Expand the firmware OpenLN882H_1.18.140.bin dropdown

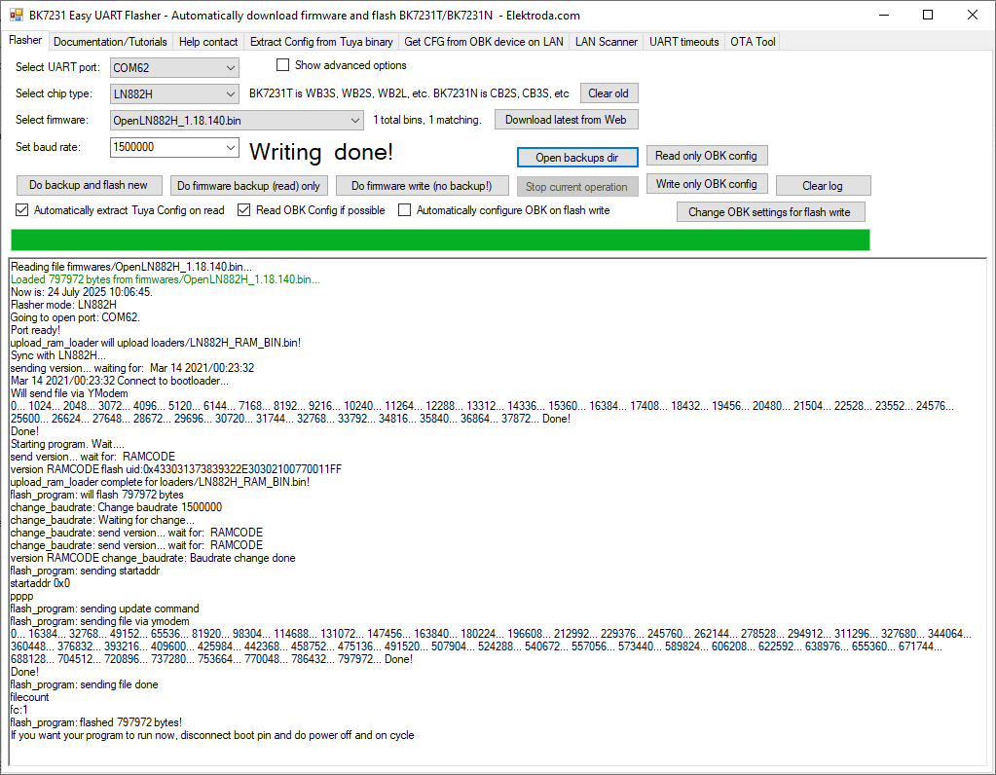(354, 120)
